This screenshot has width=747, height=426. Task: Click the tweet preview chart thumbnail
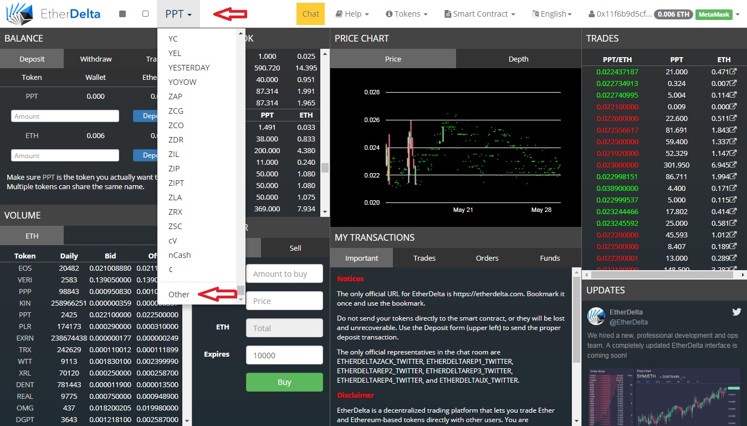tap(664, 397)
